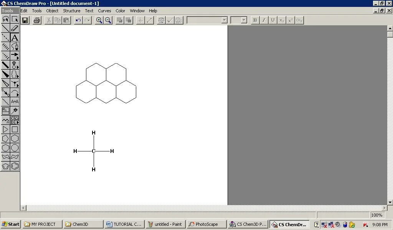Open the Curves menu
This screenshot has width=393, height=230.
tap(104, 11)
